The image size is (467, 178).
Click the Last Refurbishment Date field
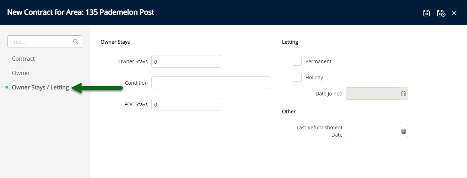click(x=377, y=131)
